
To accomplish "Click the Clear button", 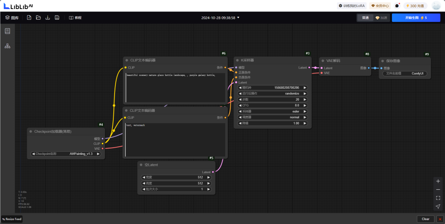I will [x=425, y=219].
